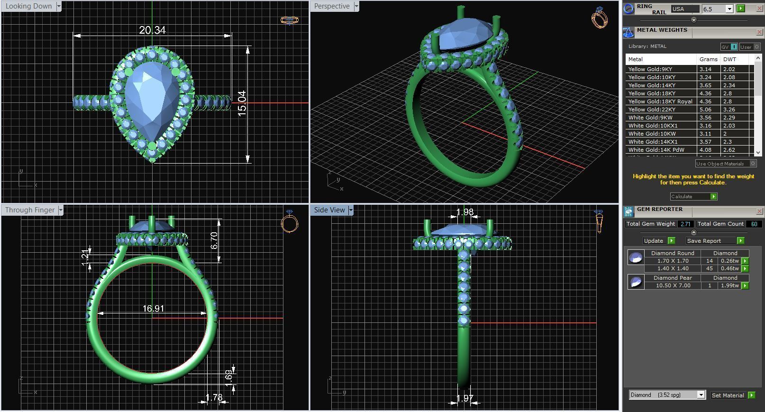Click the Gem Reporter panel icon
The width and height of the screenshot is (765, 412).
coord(628,211)
